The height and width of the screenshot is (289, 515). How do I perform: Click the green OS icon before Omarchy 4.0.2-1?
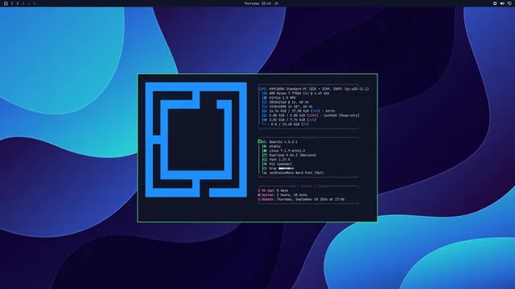click(x=260, y=141)
